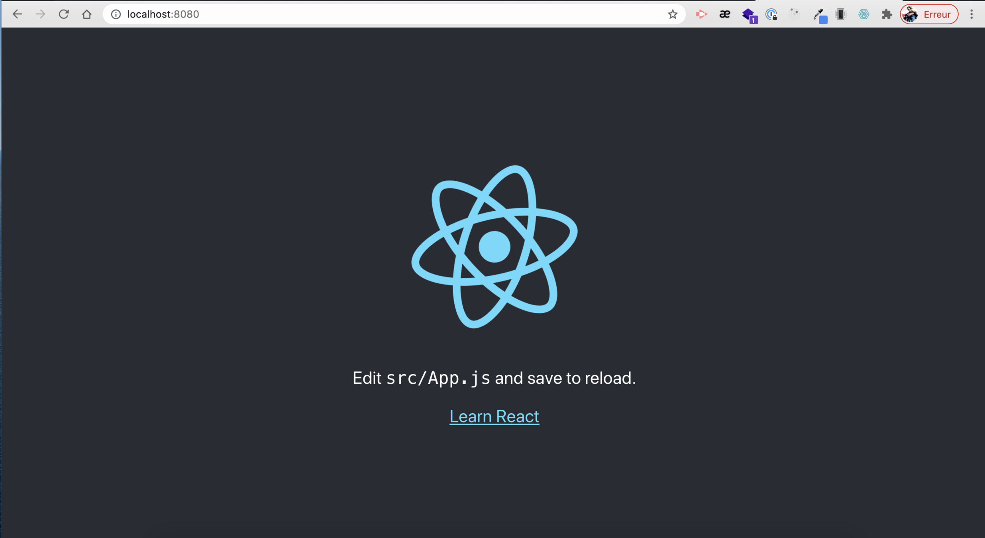Click the forward navigation arrow
Screen dimensions: 985x538
pyautogui.click(x=40, y=14)
